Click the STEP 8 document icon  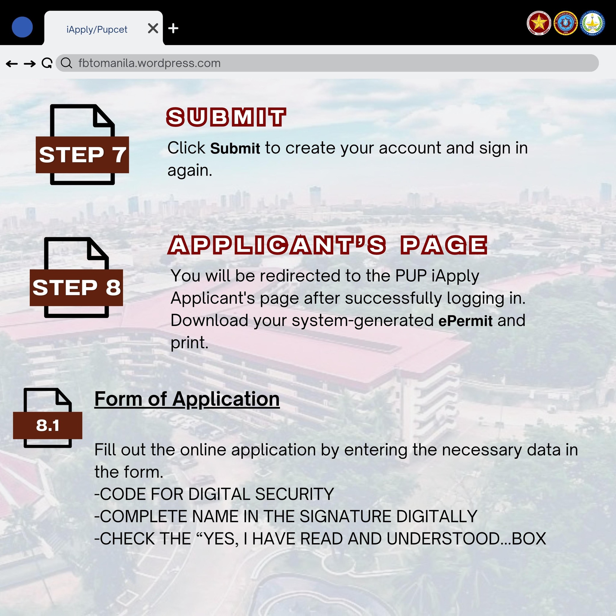point(76,277)
